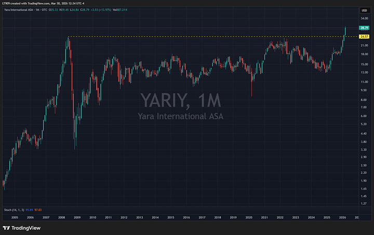Select the yellow 24.57 price line label
Screen dimensions: 374x235
click(x=364, y=37)
